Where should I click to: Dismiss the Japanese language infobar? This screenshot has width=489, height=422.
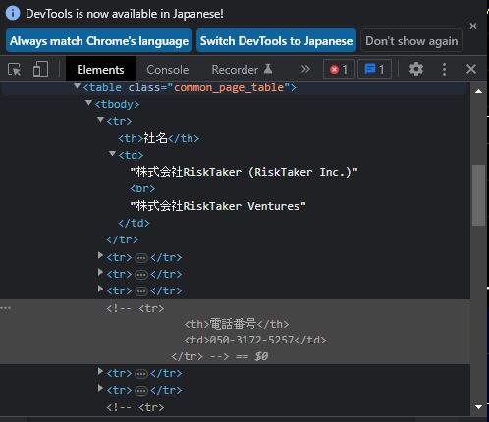pos(473,26)
